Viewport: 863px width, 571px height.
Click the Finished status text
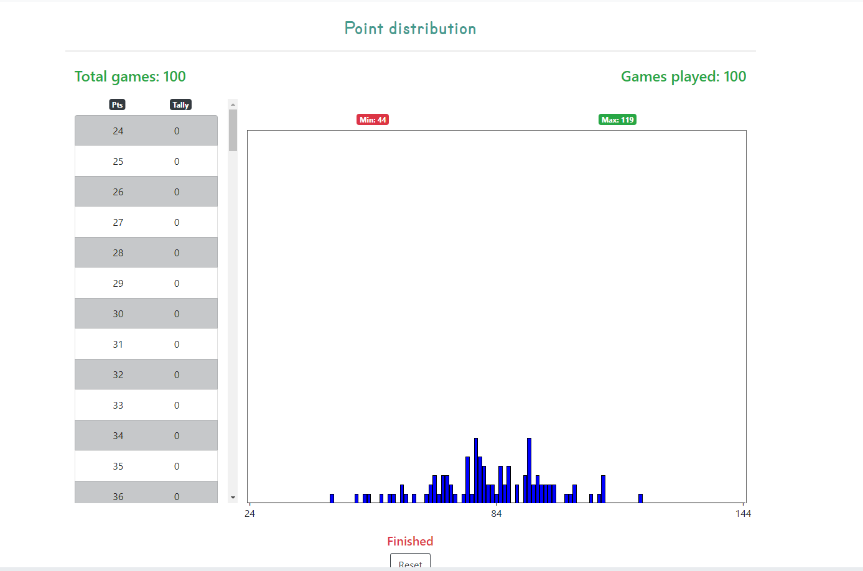tap(410, 541)
